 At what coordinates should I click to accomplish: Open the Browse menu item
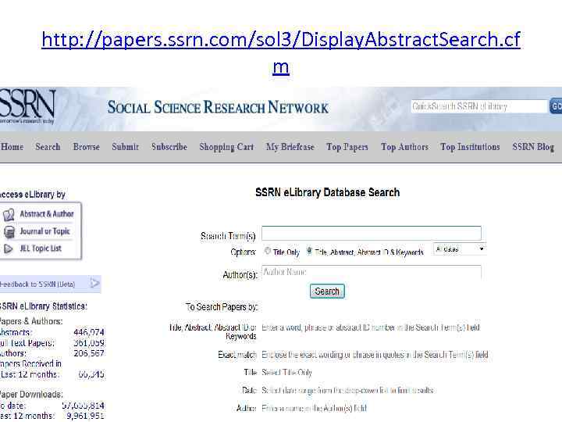click(x=87, y=147)
